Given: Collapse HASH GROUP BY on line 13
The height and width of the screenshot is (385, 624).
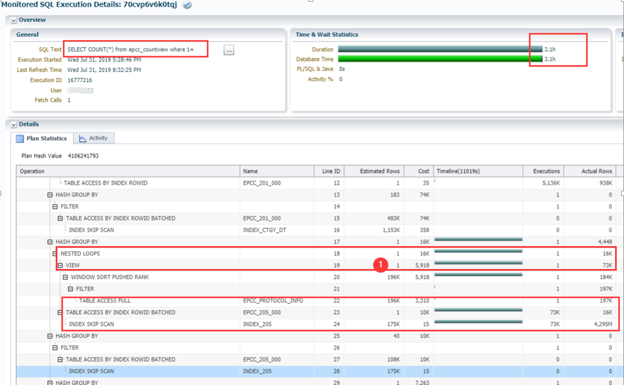Looking at the screenshot, I should (x=50, y=195).
